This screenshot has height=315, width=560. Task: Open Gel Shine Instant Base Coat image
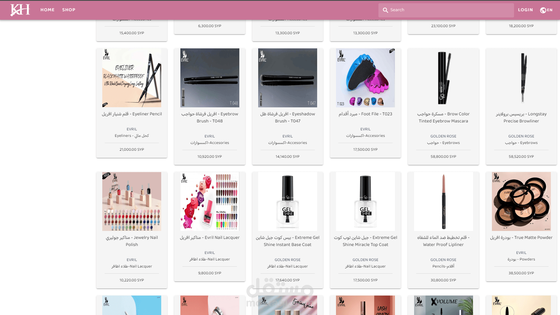pyautogui.click(x=287, y=201)
